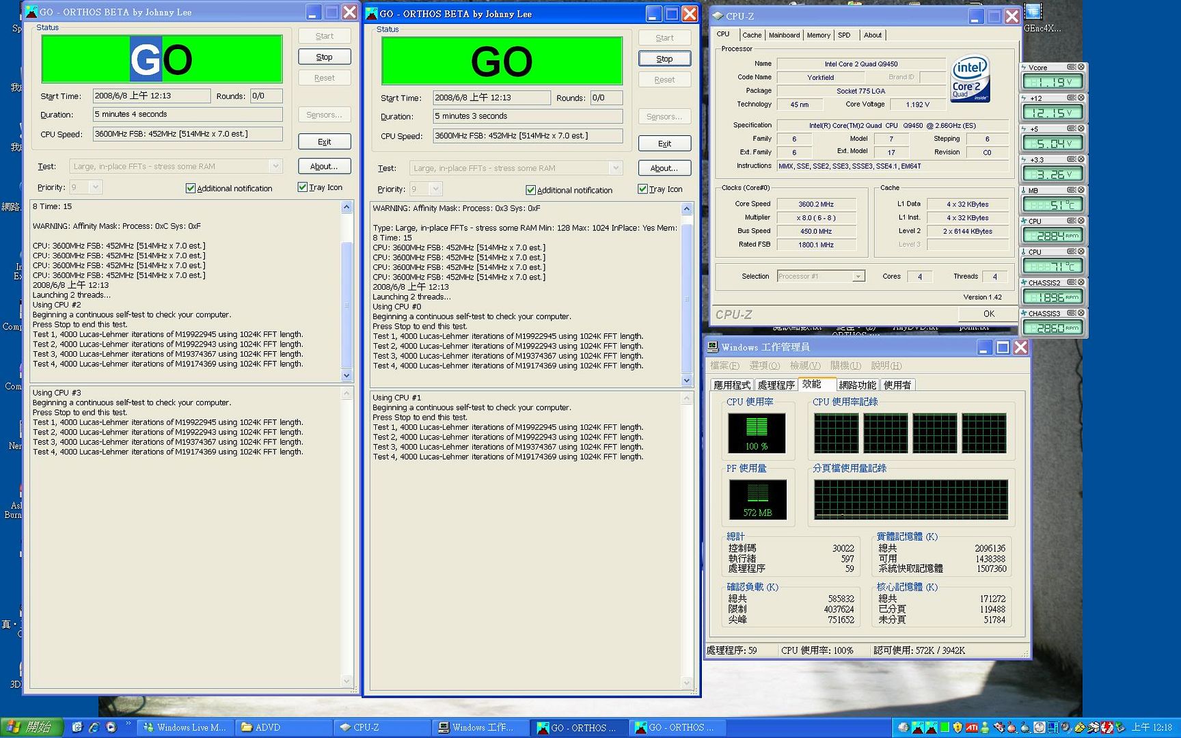The height and width of the screenshot is (738, 1181).
Task: Launch Windows Media Player quick launch icon
Action: (x=111, y=728)
